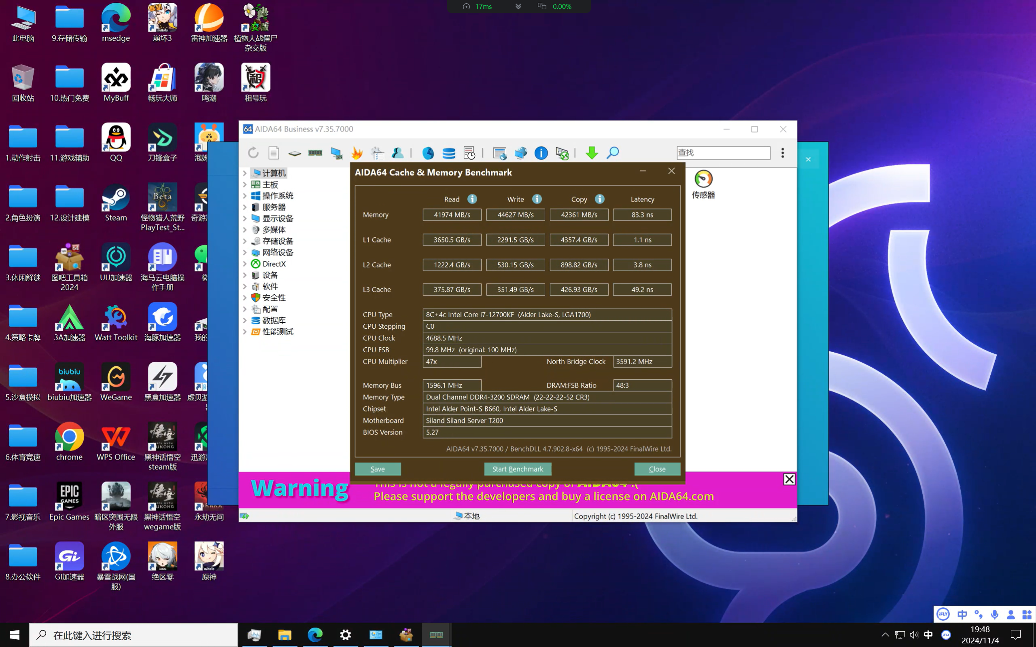Viewport: 1036px width, 647px height.
Task: Open the 传感器 sensor gauge icon
Action: point(703,184)
